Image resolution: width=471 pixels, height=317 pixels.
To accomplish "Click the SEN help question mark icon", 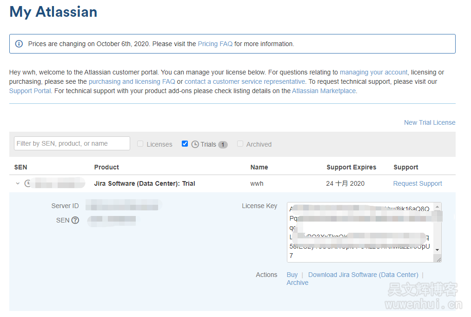I will [x=75, y=220].
